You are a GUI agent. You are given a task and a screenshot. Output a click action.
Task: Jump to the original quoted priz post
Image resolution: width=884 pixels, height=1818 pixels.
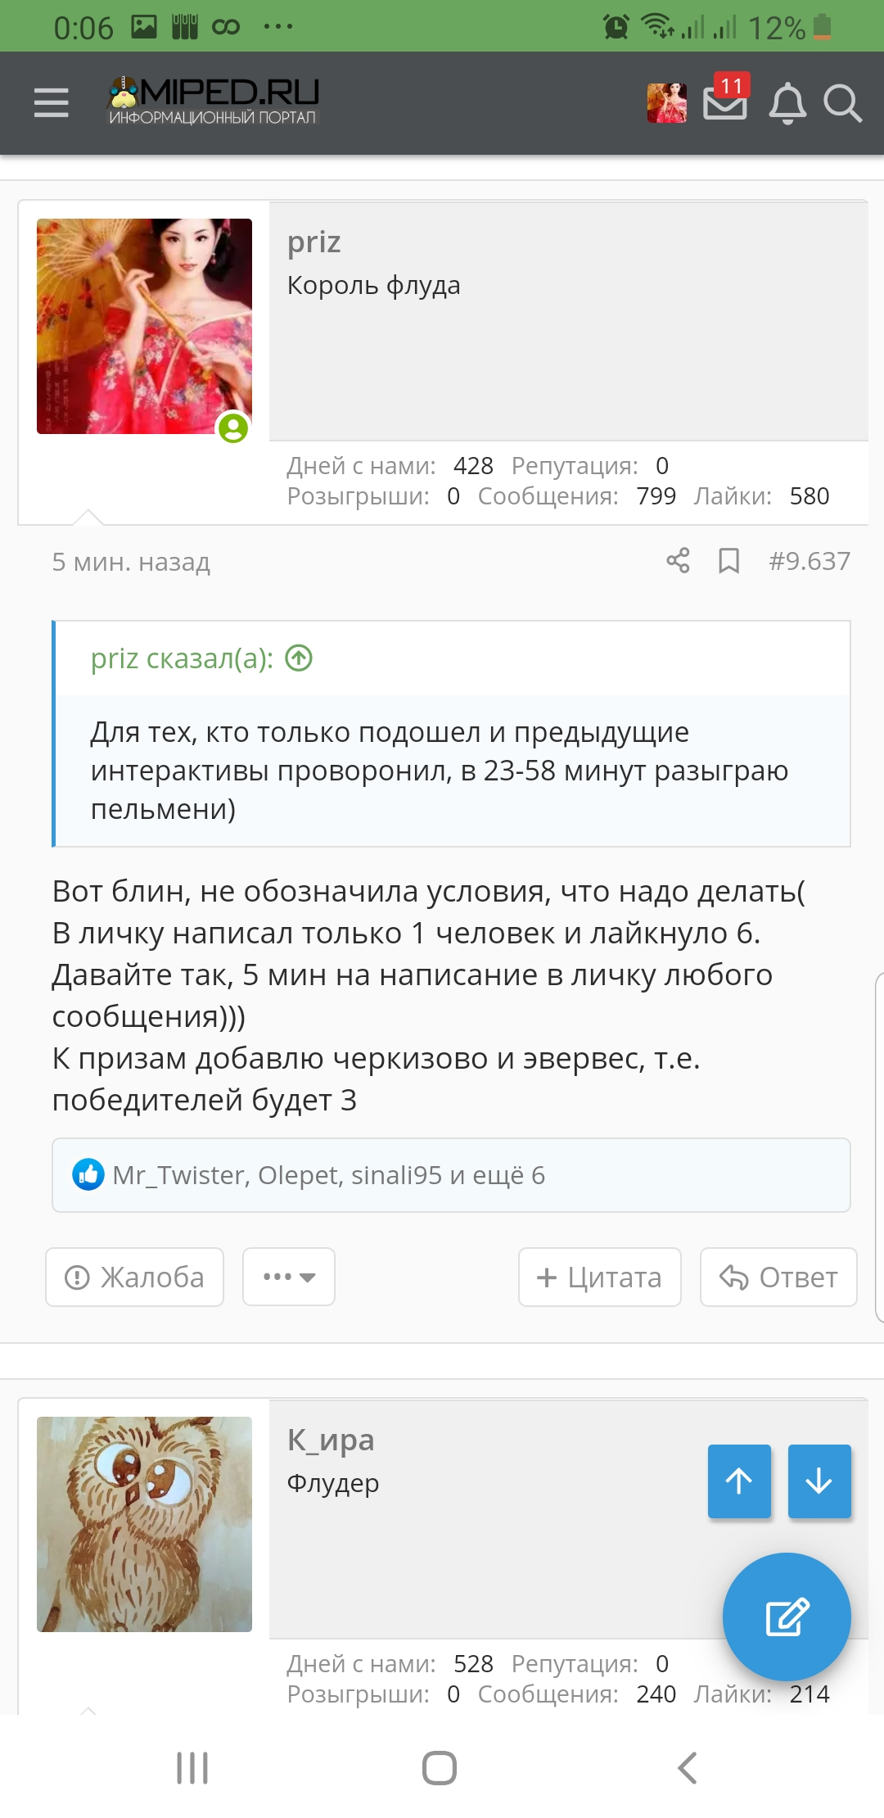pyautogui.click(x=299, y=658)
